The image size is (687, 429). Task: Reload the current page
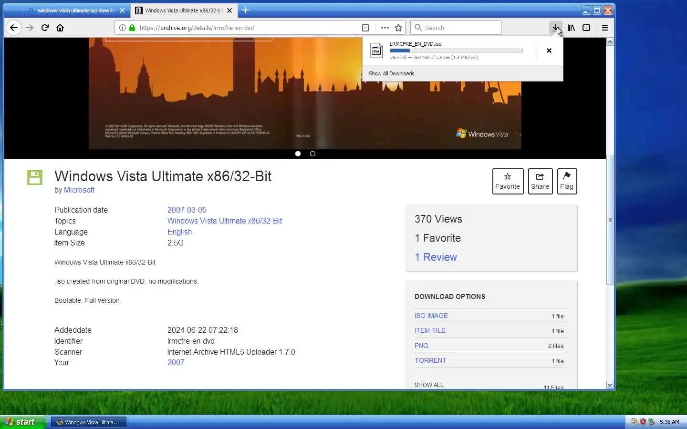coord(45,28)
